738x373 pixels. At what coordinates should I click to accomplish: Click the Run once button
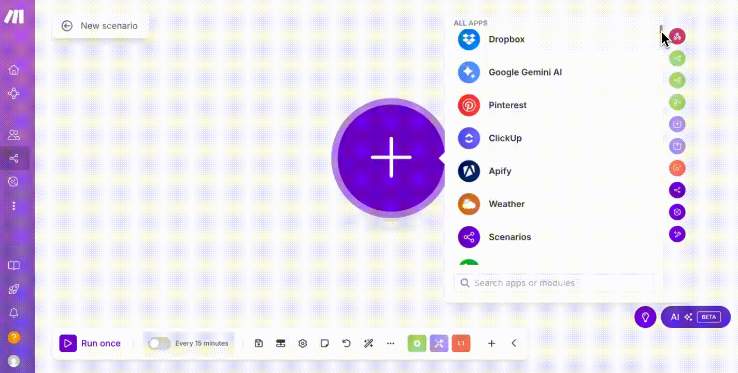coord(90,343)
